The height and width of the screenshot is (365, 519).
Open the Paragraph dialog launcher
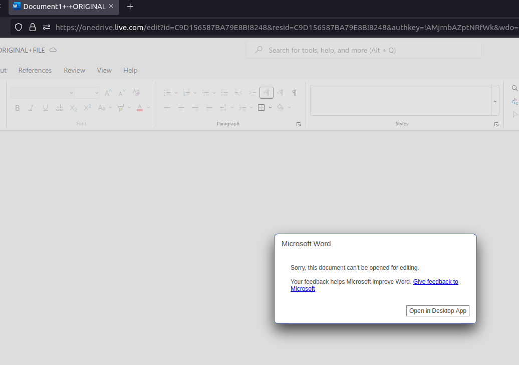pos(299,124)
